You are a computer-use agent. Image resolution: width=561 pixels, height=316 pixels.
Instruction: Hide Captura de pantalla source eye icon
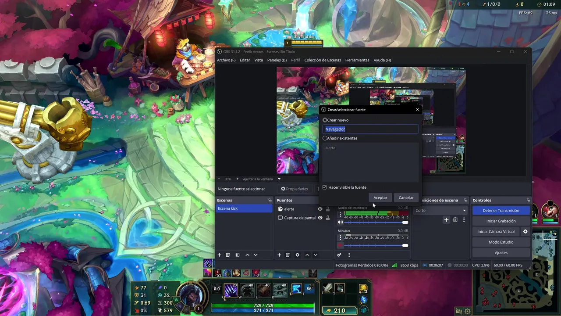coord(320,218)
